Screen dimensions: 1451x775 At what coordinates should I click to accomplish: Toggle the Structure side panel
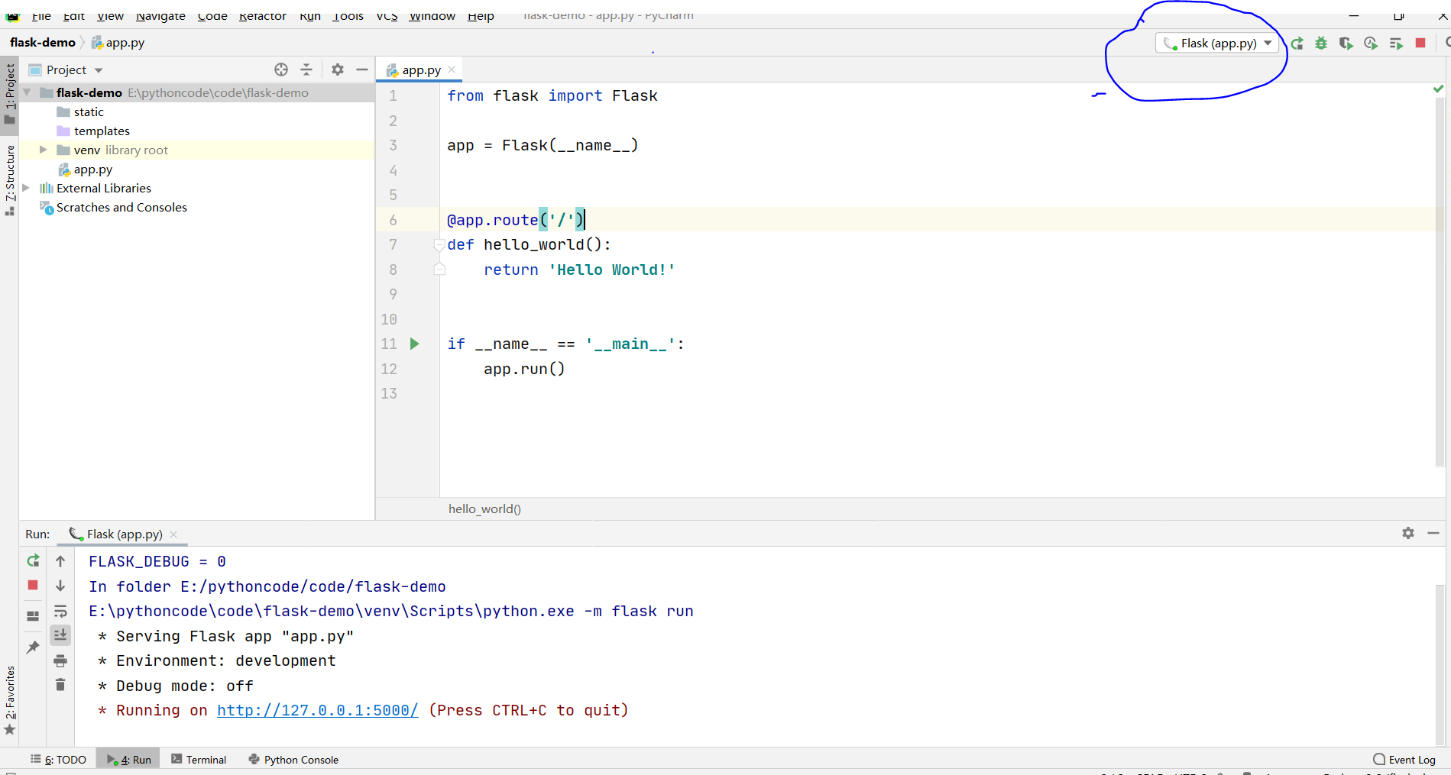(x=9, y=179)
